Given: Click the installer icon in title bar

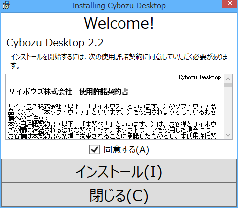Looking at the screenshot, I should 7,5.
